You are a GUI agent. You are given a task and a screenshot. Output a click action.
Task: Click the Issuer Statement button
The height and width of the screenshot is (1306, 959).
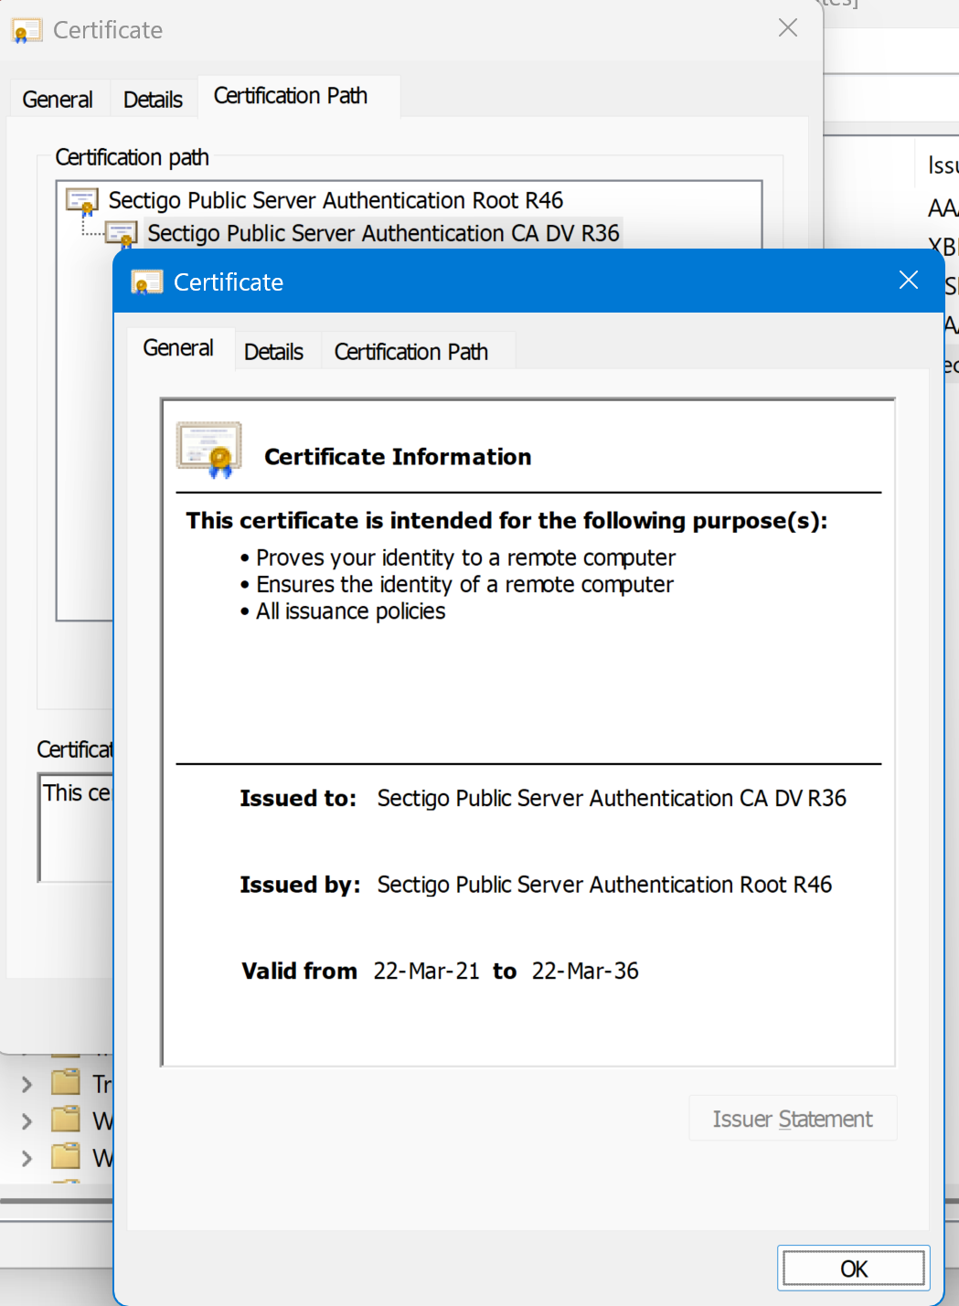(x=793, y=1119)
